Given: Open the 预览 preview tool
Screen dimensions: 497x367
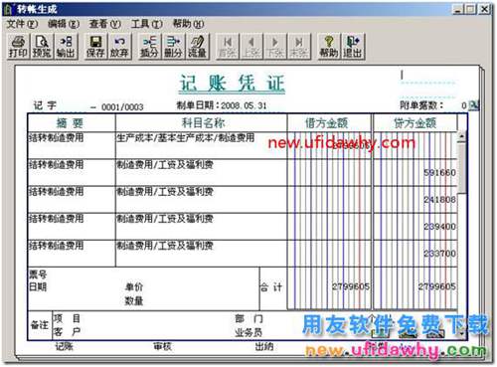Looking at the screenshot, I should pos(42,47).
